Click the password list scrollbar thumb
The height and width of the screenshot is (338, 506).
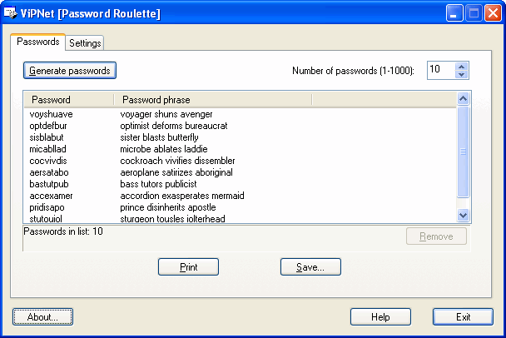pos(463,152)
